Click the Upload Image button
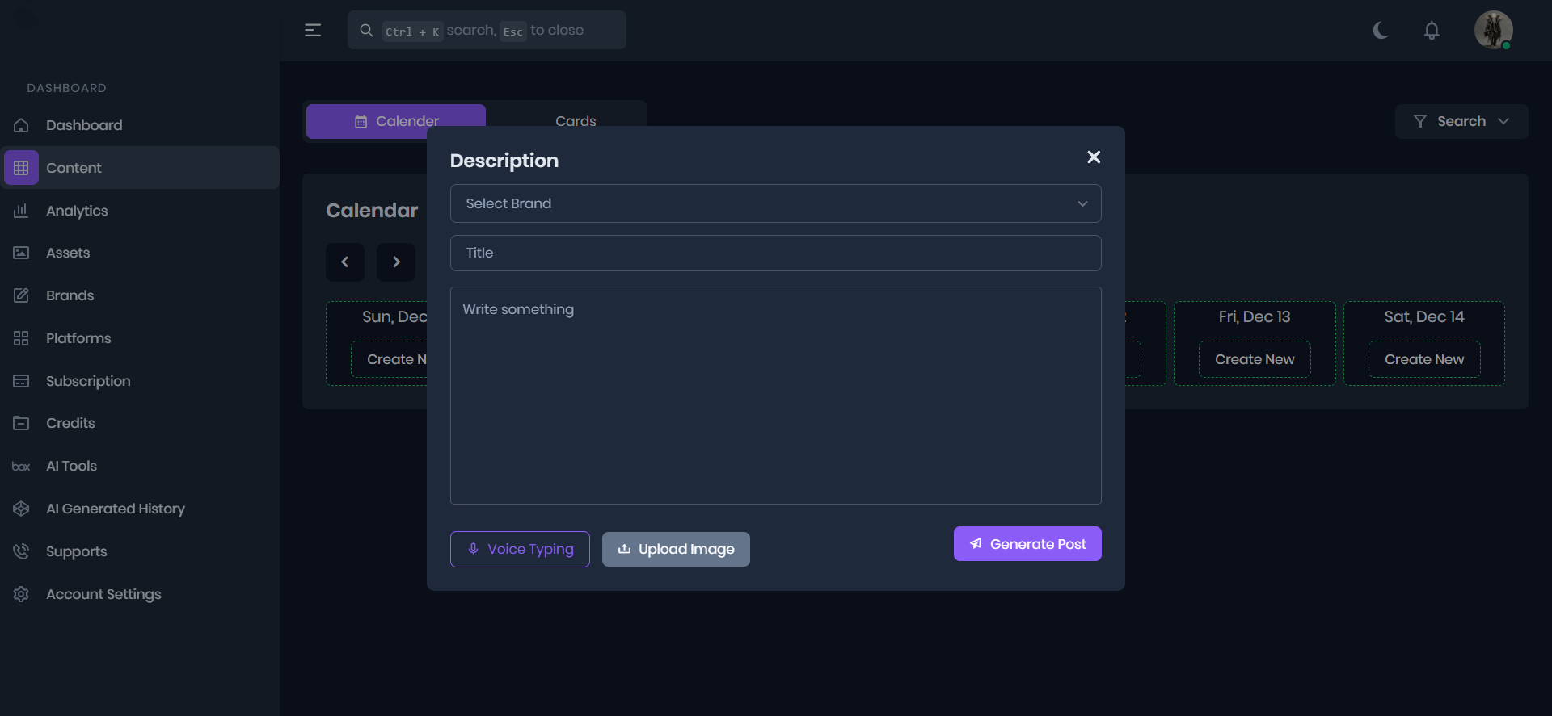Image resolution: width=1552 pixels, height=716 pixels. [676, 549]
